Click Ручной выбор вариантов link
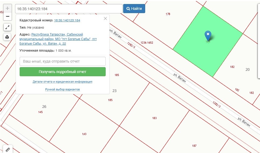The width and height of the screenshot is (260, 153). click(62, 89)
